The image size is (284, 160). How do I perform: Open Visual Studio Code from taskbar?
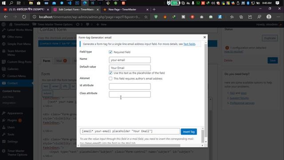point(70,3)
